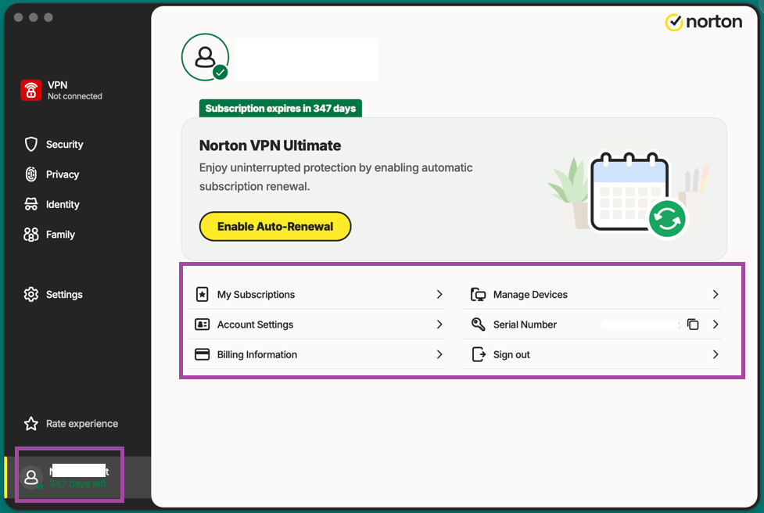Click the Rate experience label
Screen dimensions: 764x513
[82, 424]
